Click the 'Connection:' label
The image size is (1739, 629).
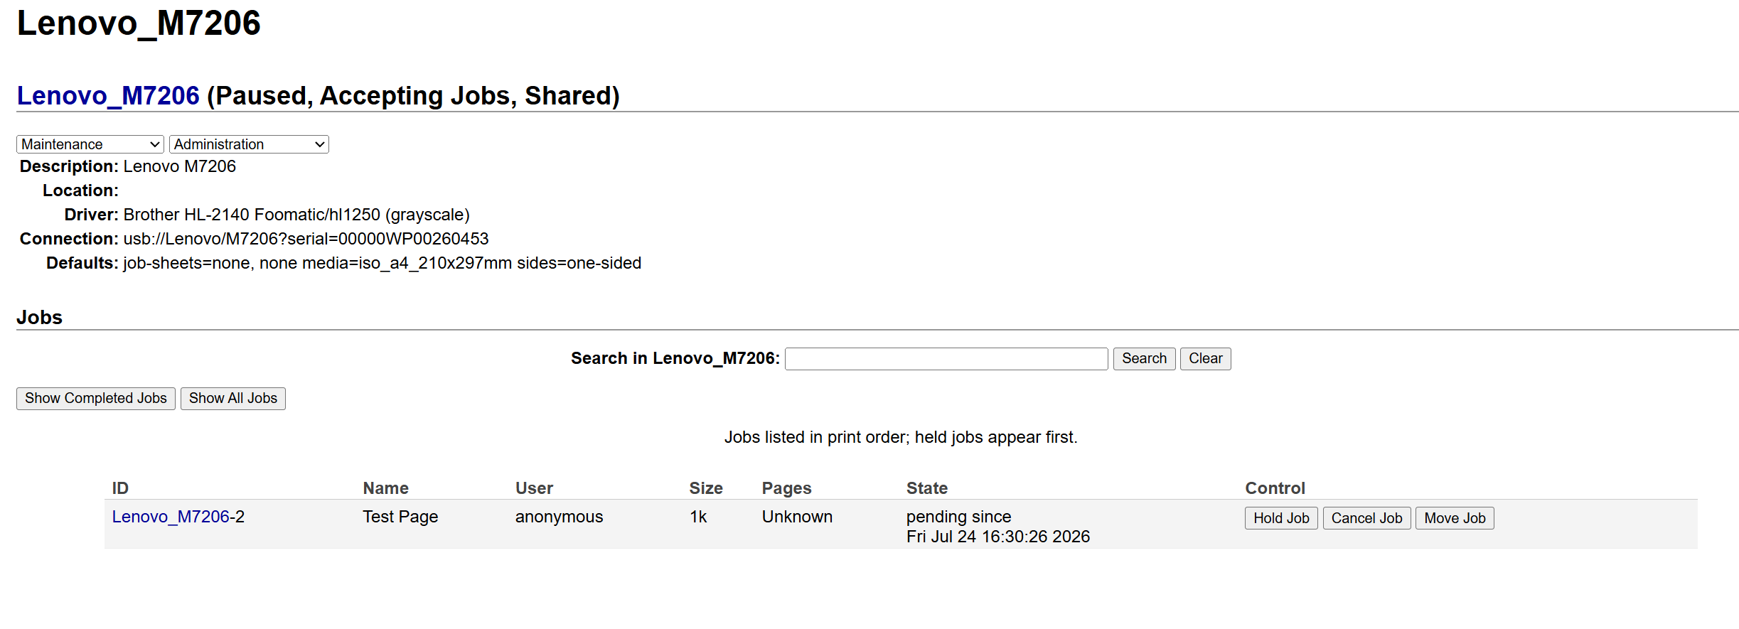[x=69, y=239]
